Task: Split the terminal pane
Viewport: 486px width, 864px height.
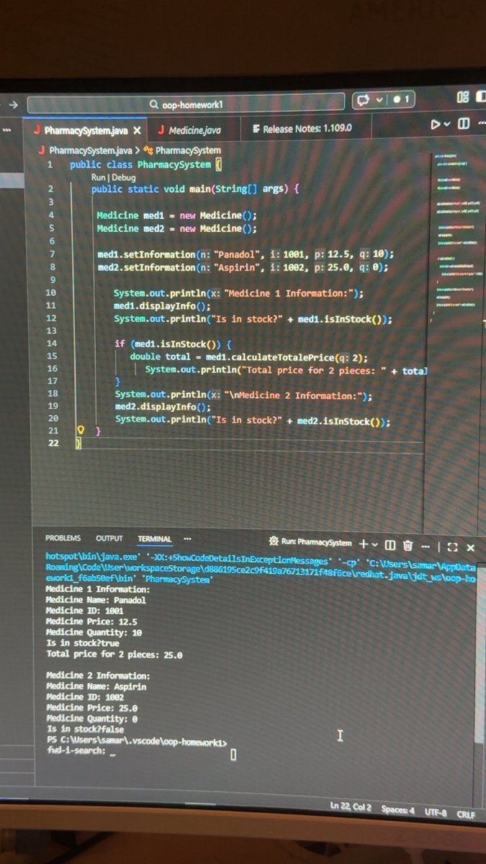Action: 390,545
